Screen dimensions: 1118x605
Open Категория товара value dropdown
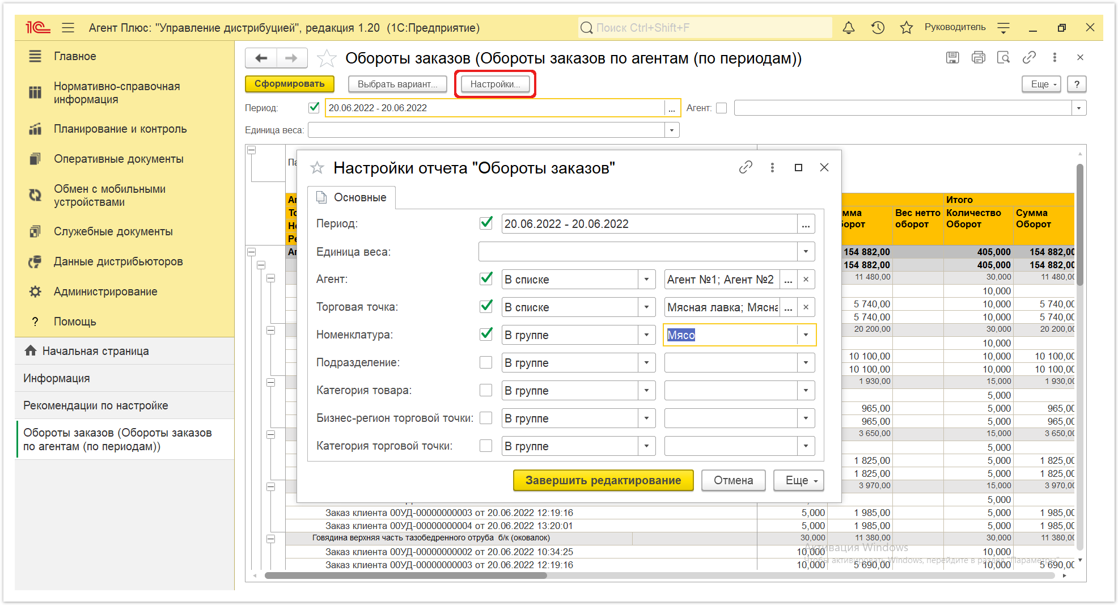point(806,391)
